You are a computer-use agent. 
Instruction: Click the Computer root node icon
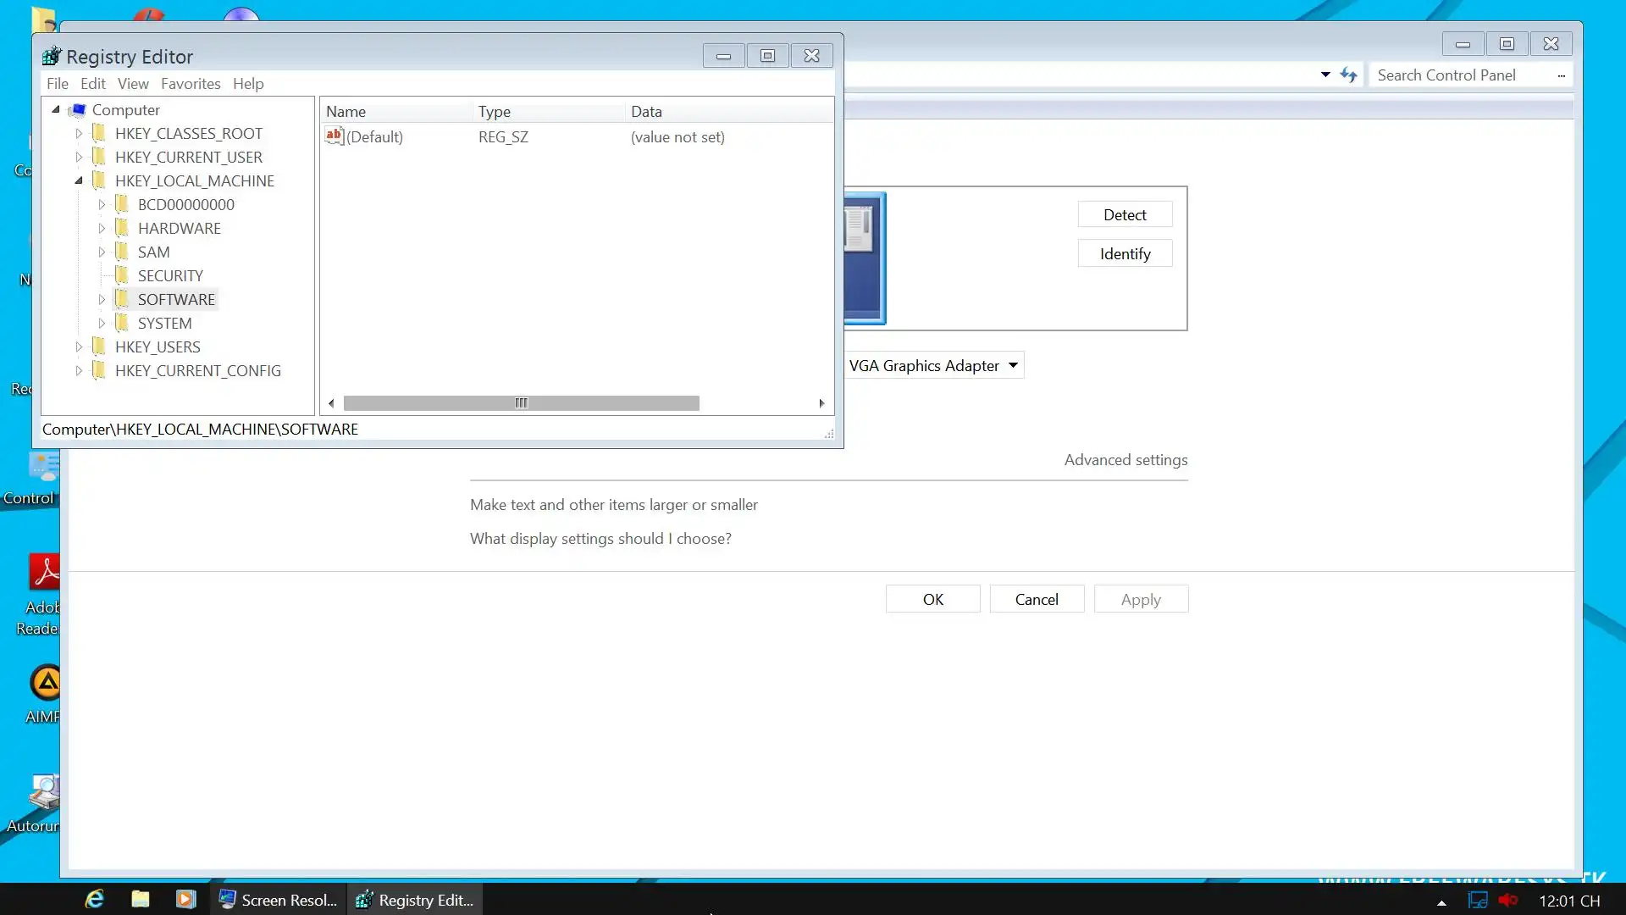click(79, 110)
